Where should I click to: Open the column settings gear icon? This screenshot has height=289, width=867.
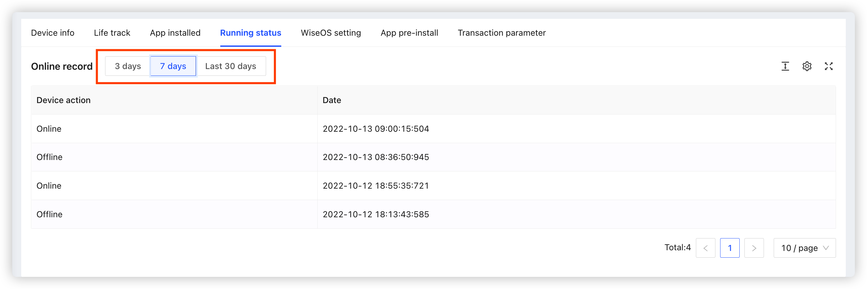pos(807,66)
